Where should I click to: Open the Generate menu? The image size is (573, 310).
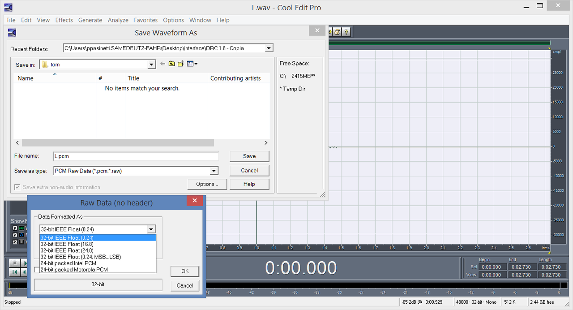click(90, 20)
